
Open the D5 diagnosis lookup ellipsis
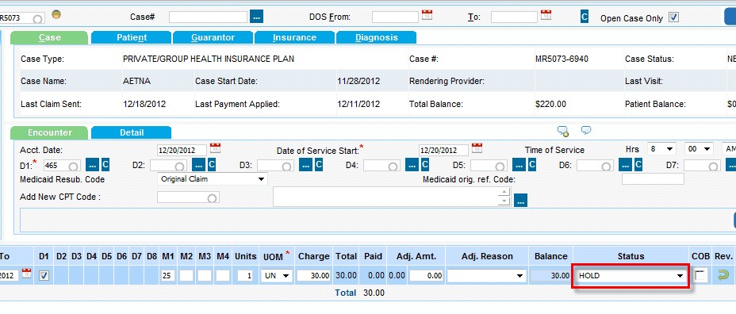click(x=519, y=165)
